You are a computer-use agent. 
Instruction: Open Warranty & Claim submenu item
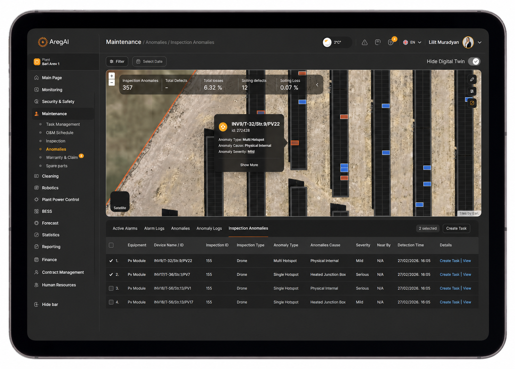[x=62, y=157]
